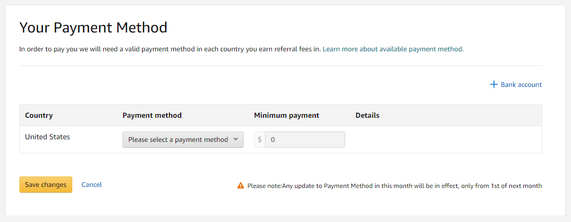The height and width of the screenshot is (222, 571).
Task: Click the 'Please note' update notice text
Action: coord(394,185)
